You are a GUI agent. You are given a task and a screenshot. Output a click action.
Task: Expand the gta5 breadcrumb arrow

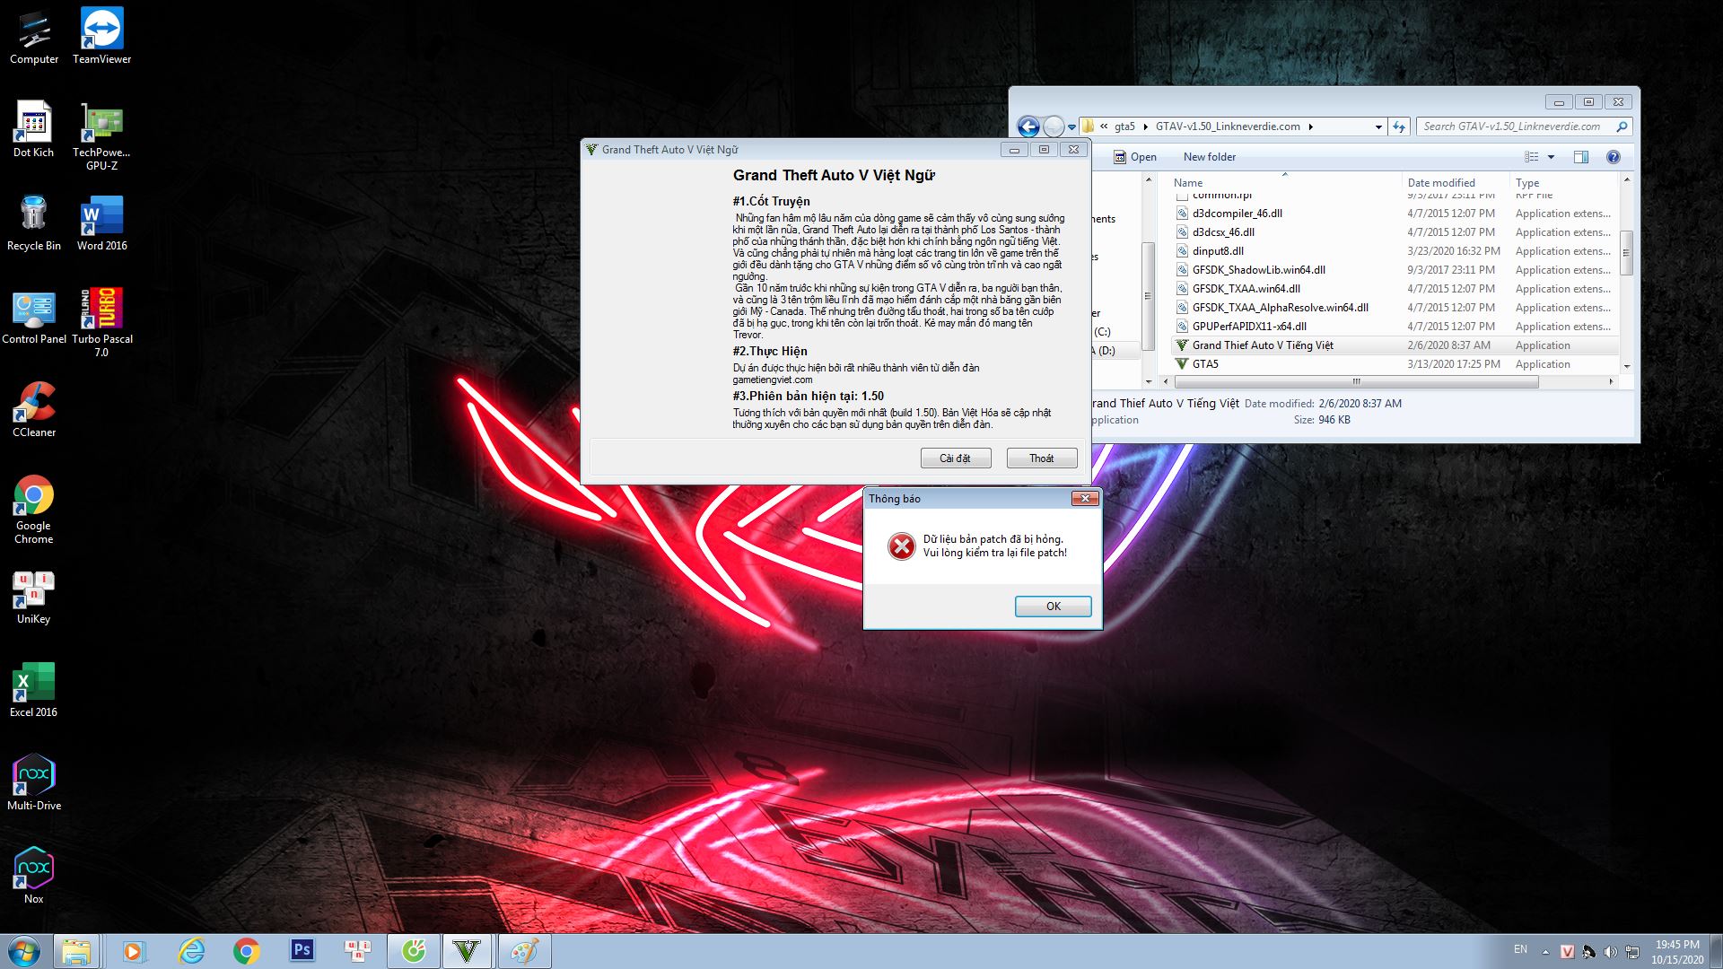coord(1145,127)
